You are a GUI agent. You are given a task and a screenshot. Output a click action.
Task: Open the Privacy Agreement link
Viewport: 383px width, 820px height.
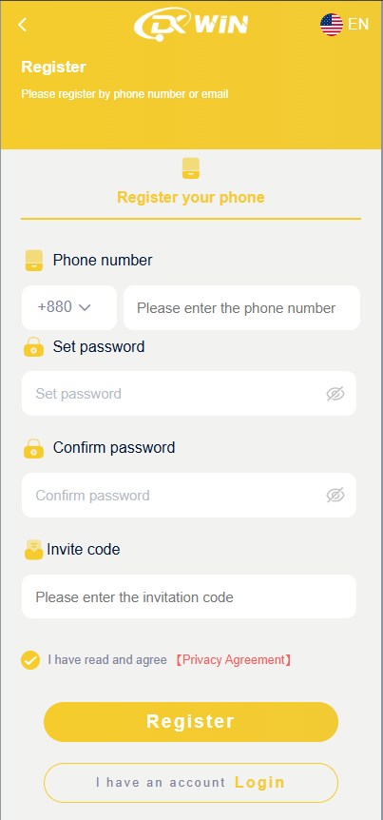point(233,660)
